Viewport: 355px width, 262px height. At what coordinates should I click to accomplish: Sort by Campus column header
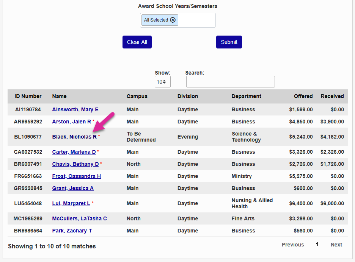pyautogui.click(x=137, y=96)
